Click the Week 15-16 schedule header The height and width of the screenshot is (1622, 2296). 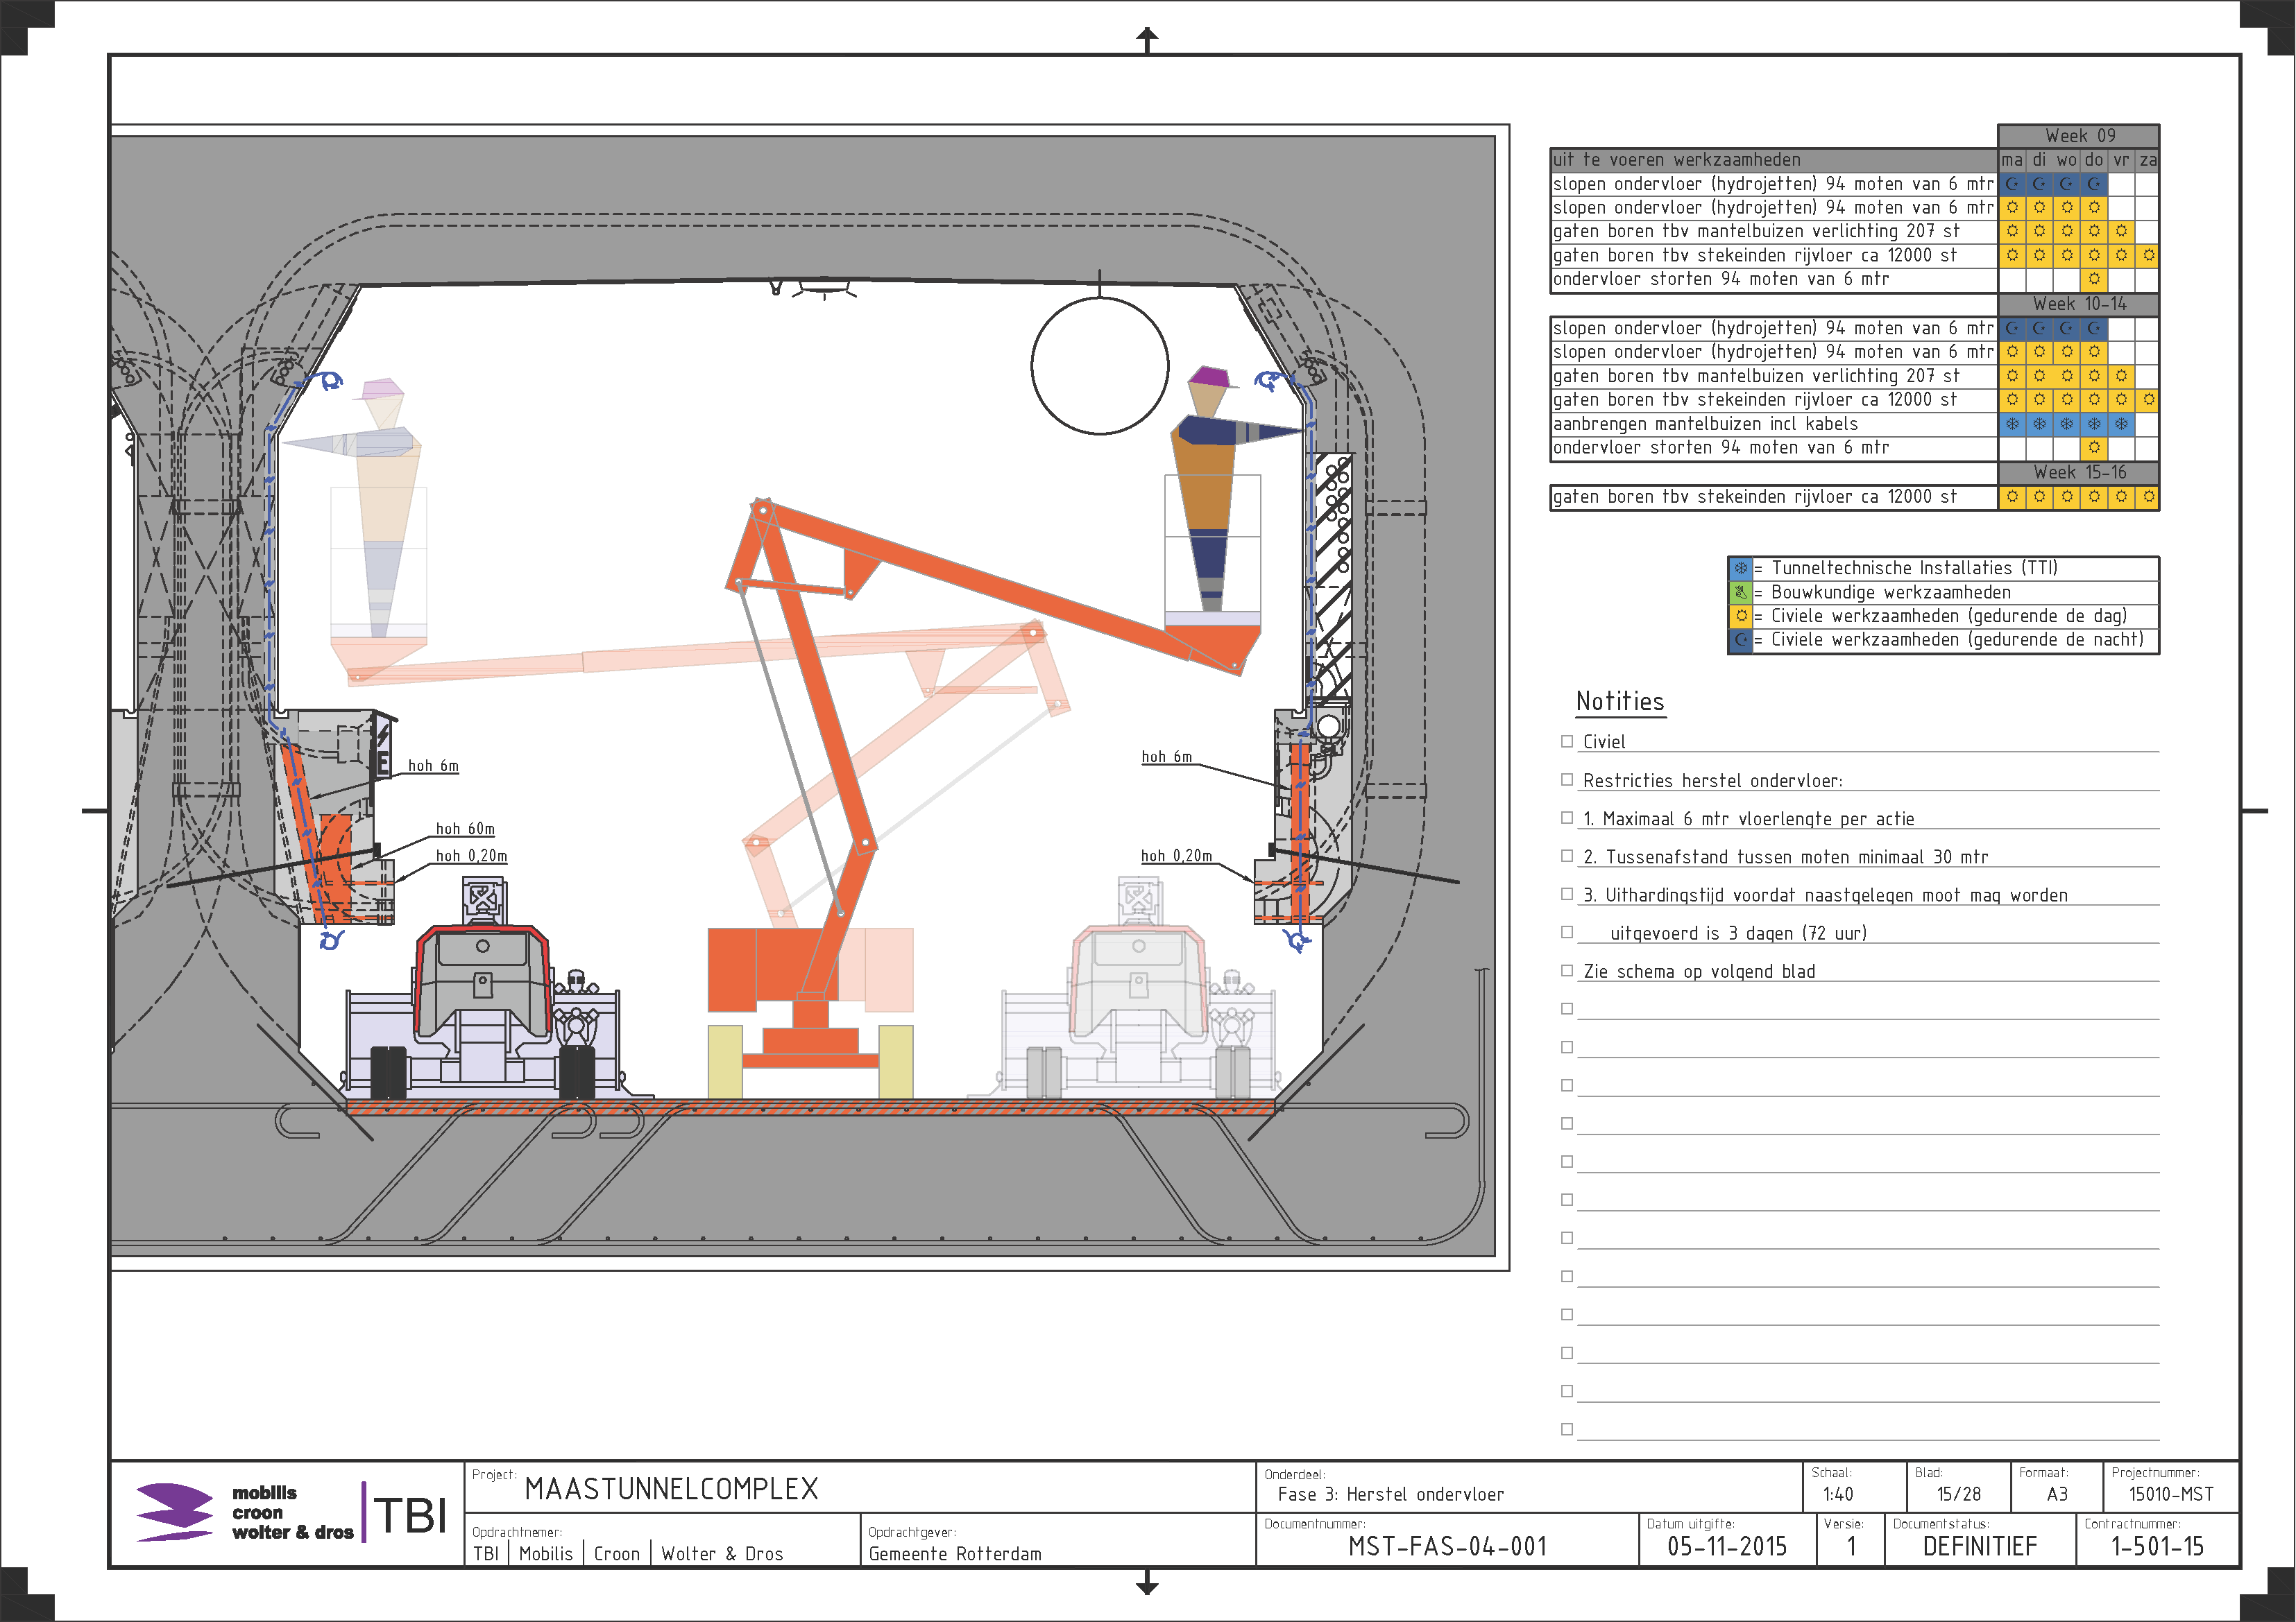click(2079, 473)
